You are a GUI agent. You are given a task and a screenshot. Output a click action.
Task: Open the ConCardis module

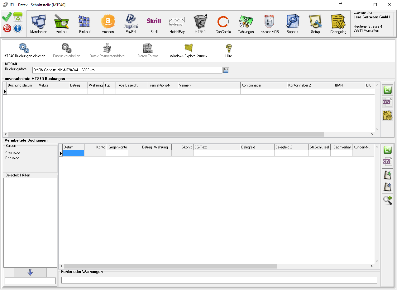click(x=223, y=24)
